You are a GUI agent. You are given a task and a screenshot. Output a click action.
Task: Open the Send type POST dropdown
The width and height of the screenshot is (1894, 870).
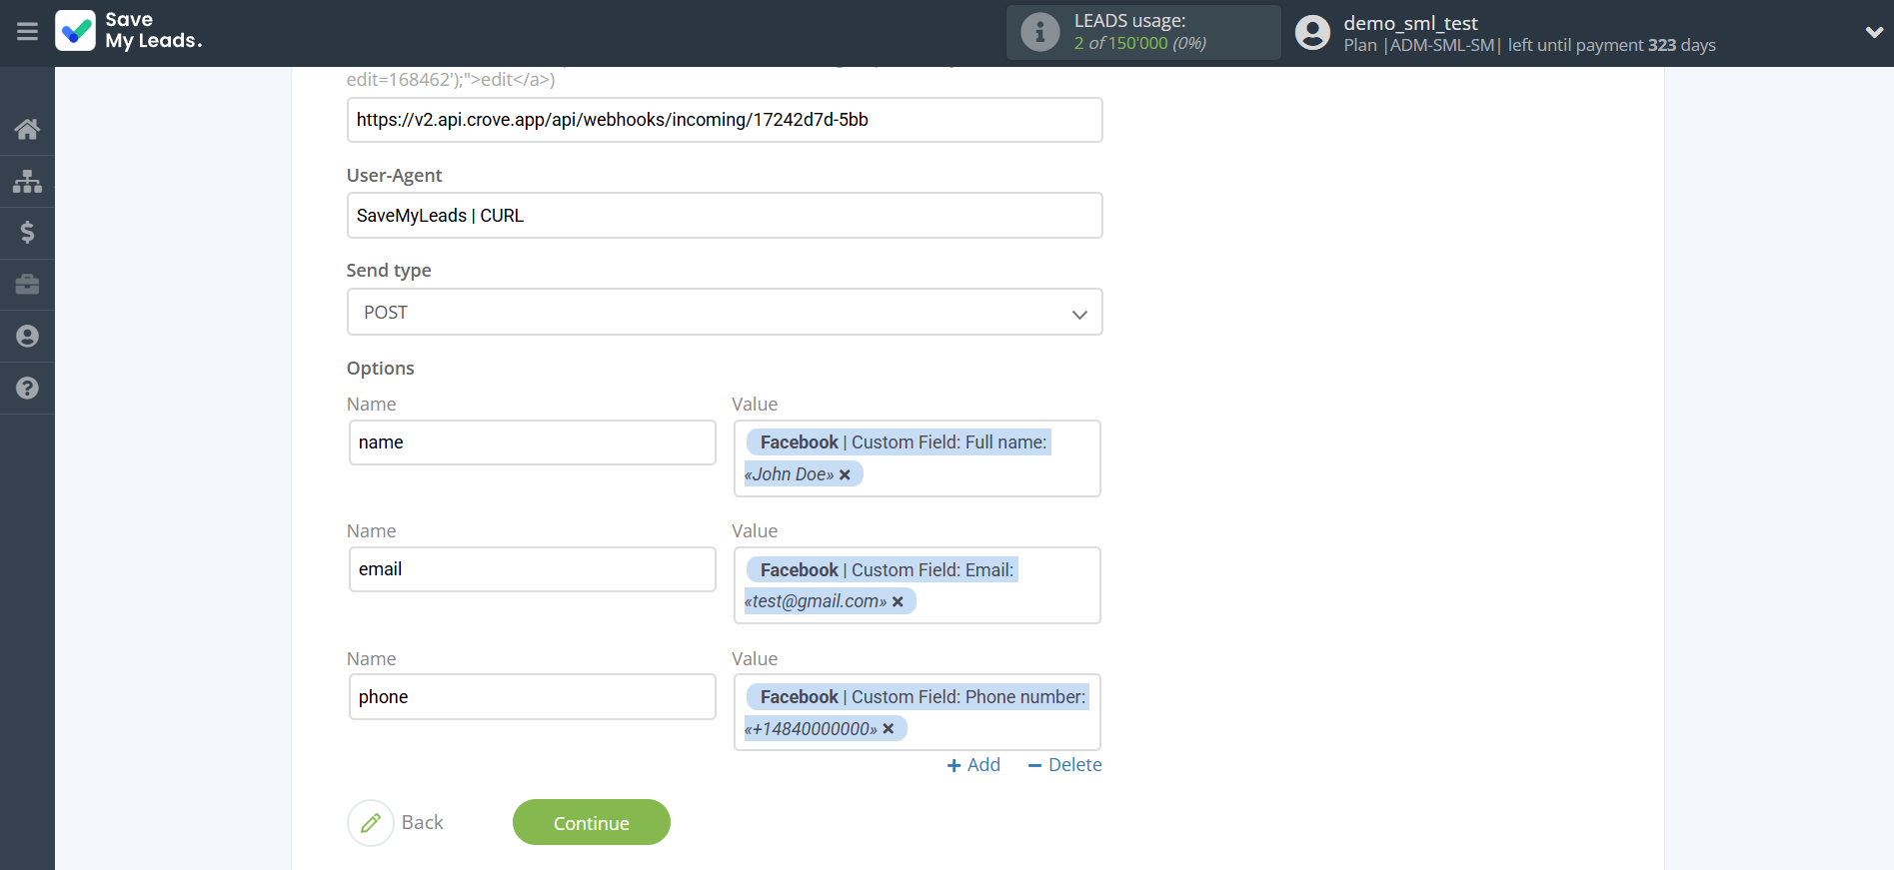[725, 312]
